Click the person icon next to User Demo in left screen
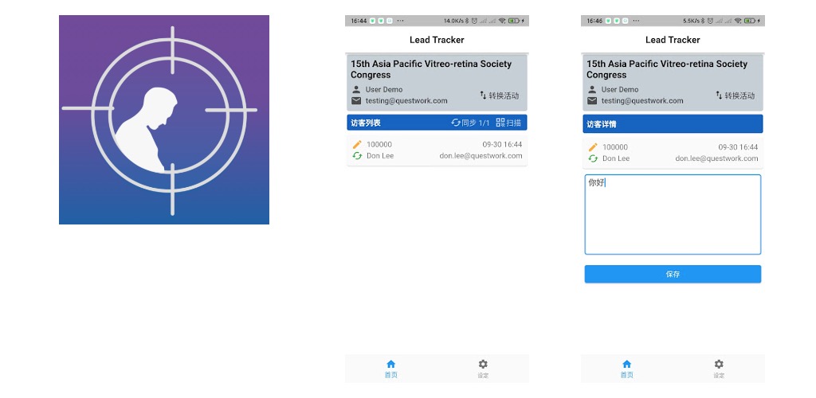This screenshot has width=816, height=398. 356,89
